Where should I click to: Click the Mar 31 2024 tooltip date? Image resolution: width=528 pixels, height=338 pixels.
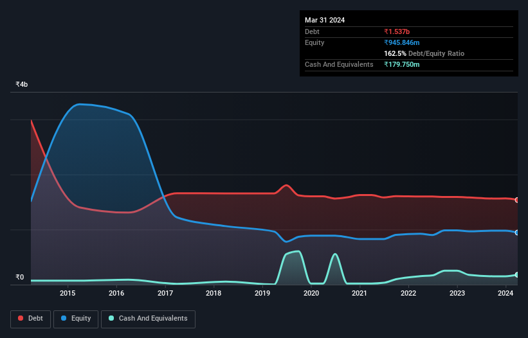(x=325, y=20)
